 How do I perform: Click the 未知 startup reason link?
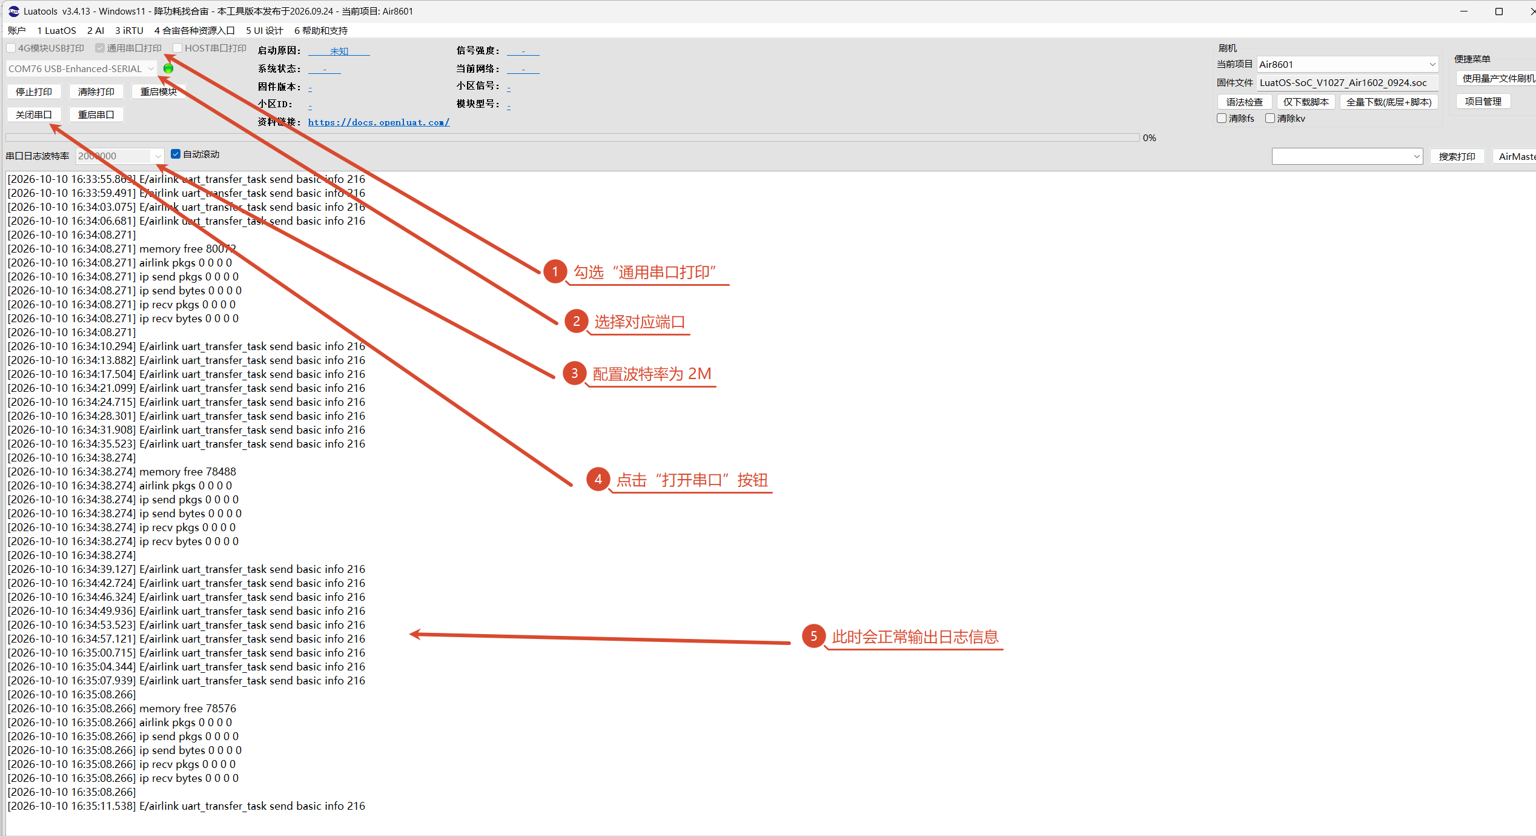click(339, 51)
